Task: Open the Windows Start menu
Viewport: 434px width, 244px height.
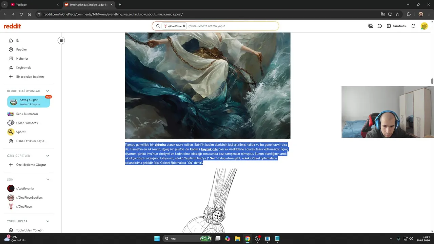Action: (157, 239)
